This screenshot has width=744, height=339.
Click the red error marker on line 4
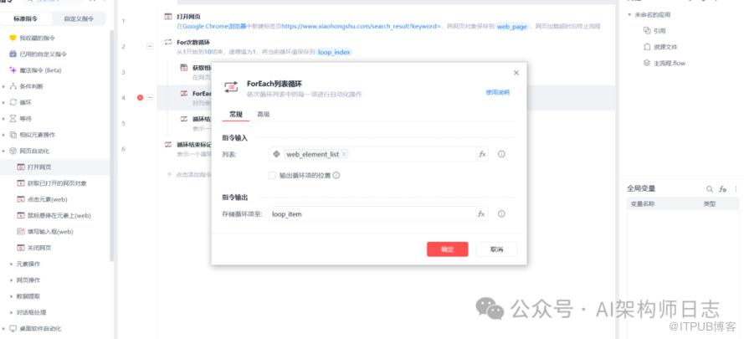[140, 97]
